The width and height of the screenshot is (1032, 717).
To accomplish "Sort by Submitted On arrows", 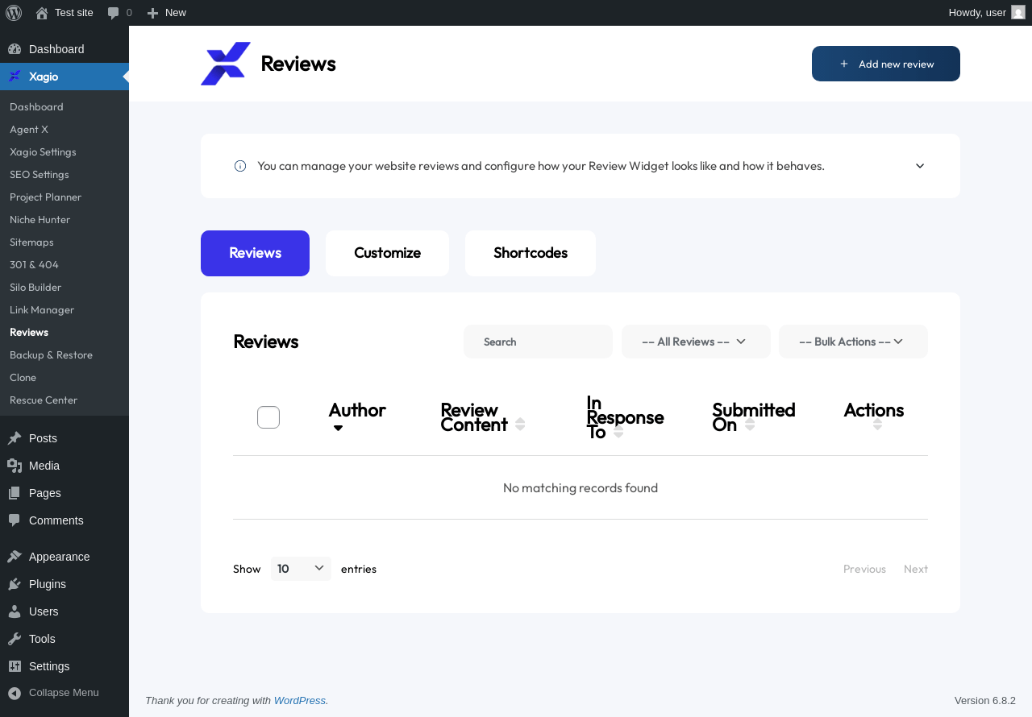I will pos(750,424).
